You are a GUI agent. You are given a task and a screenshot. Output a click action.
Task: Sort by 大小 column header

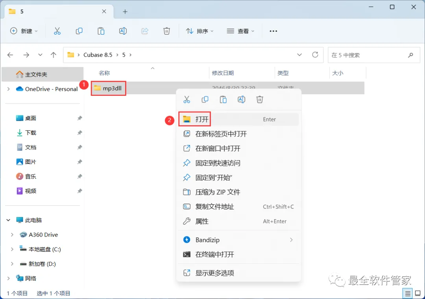[338, 73]
